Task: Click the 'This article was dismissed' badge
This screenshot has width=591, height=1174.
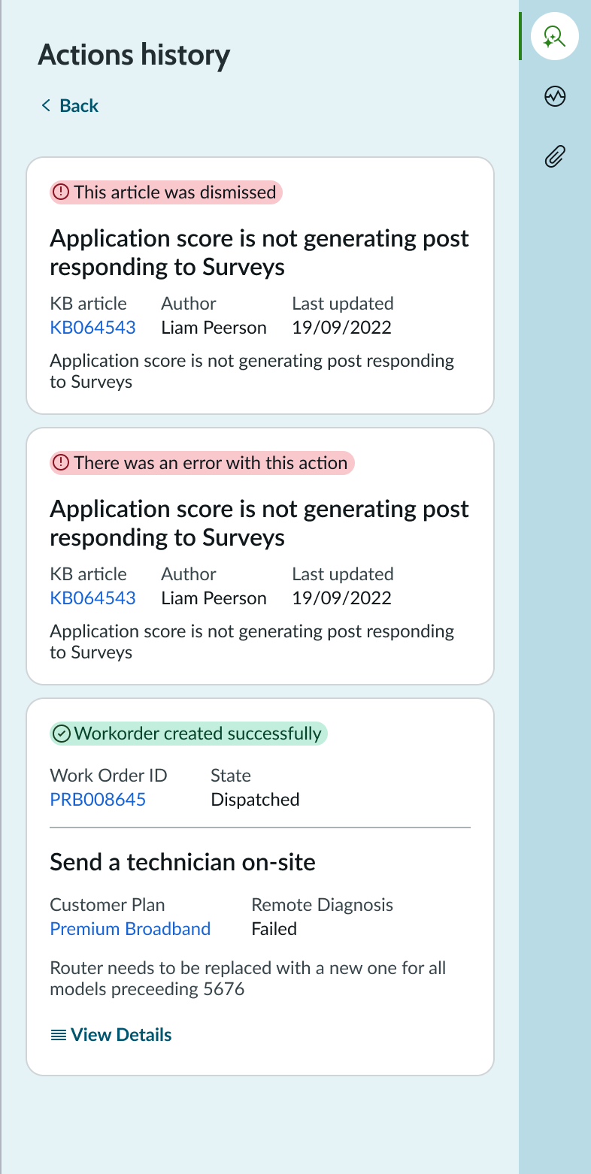Action: point(165,192)
